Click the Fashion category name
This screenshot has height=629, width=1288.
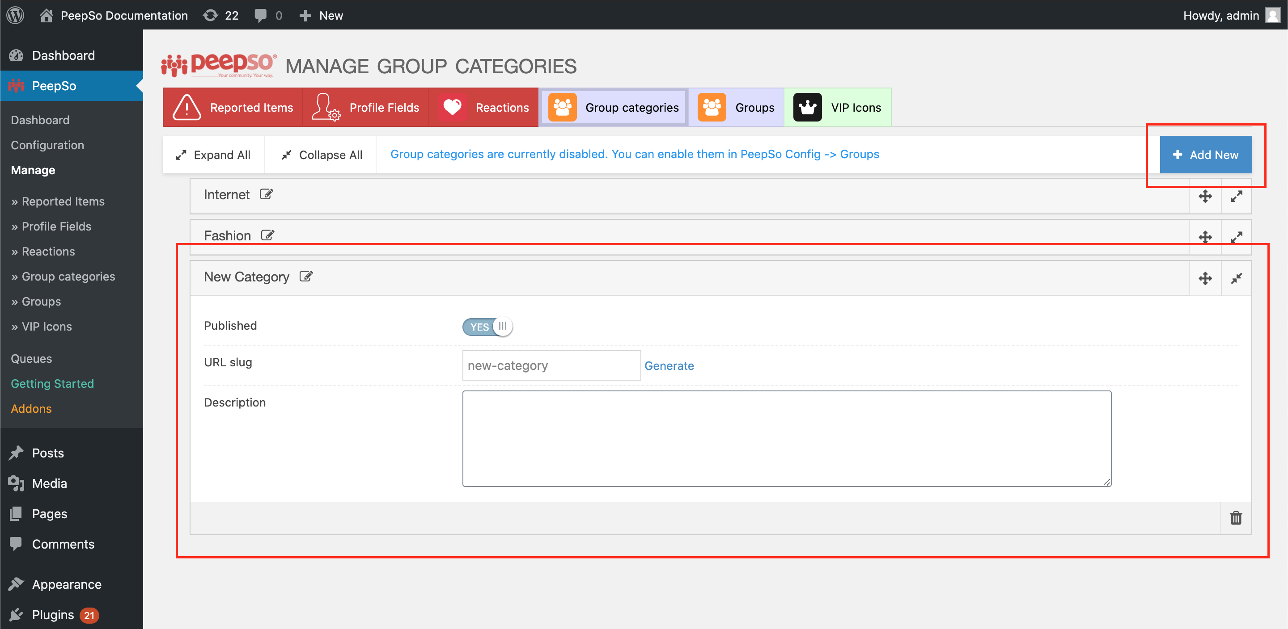tap(227, 235)
